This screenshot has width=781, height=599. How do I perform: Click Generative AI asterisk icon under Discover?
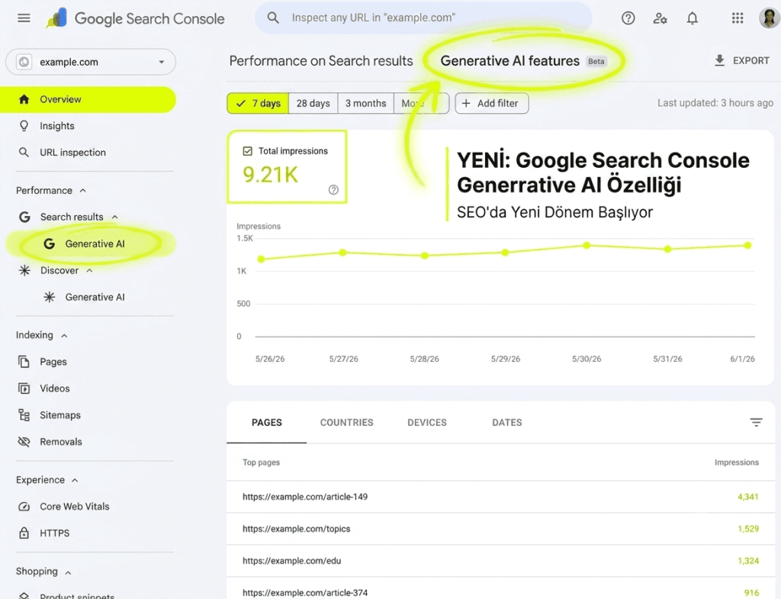(50, 297)
